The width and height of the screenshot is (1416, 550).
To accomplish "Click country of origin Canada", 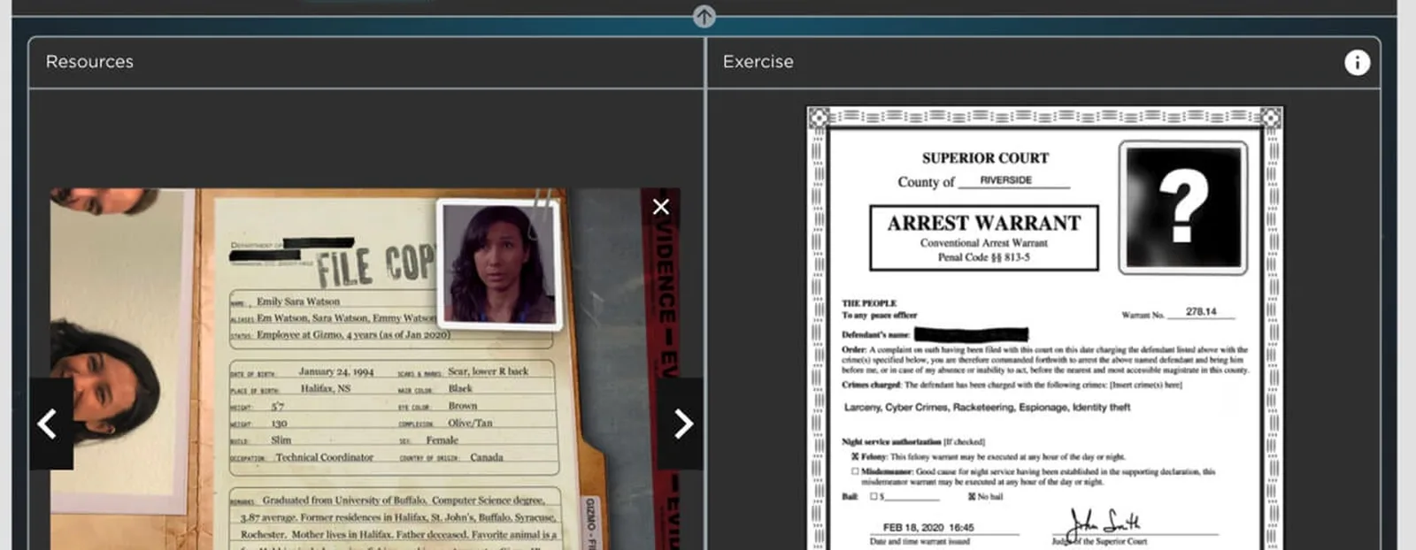I will point(487,457).
